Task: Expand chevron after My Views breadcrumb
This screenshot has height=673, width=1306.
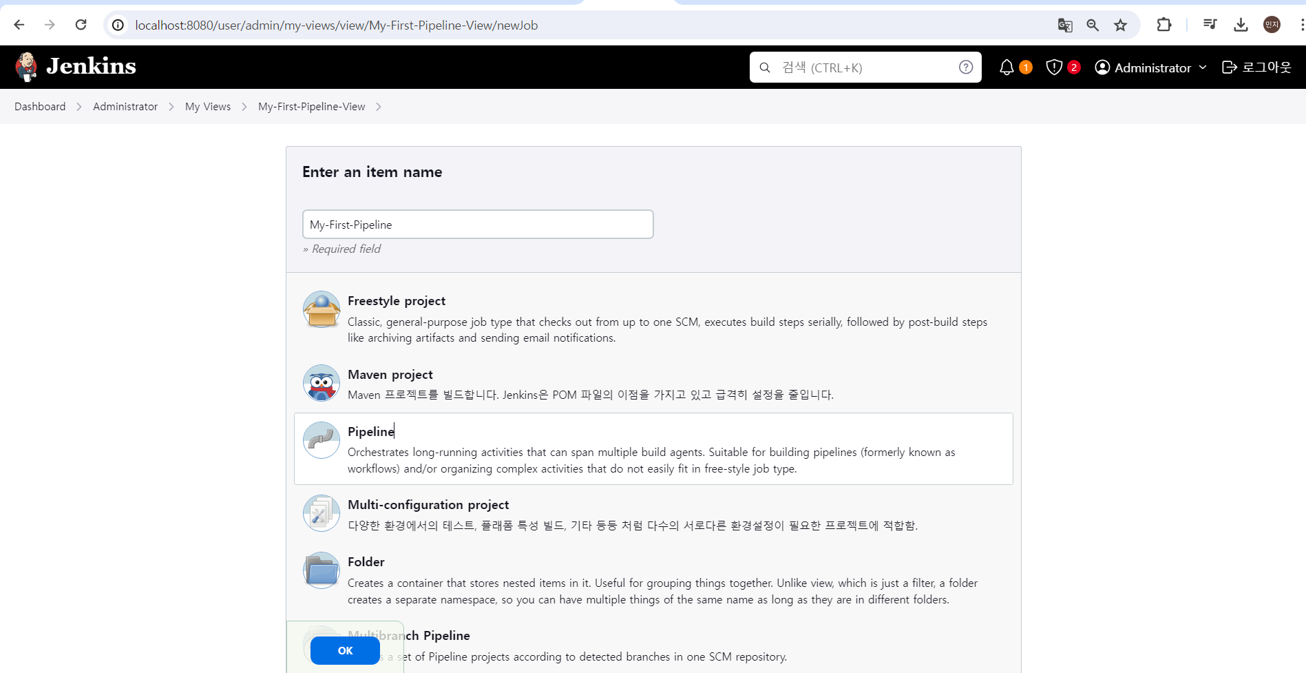Action: (244, 107)
